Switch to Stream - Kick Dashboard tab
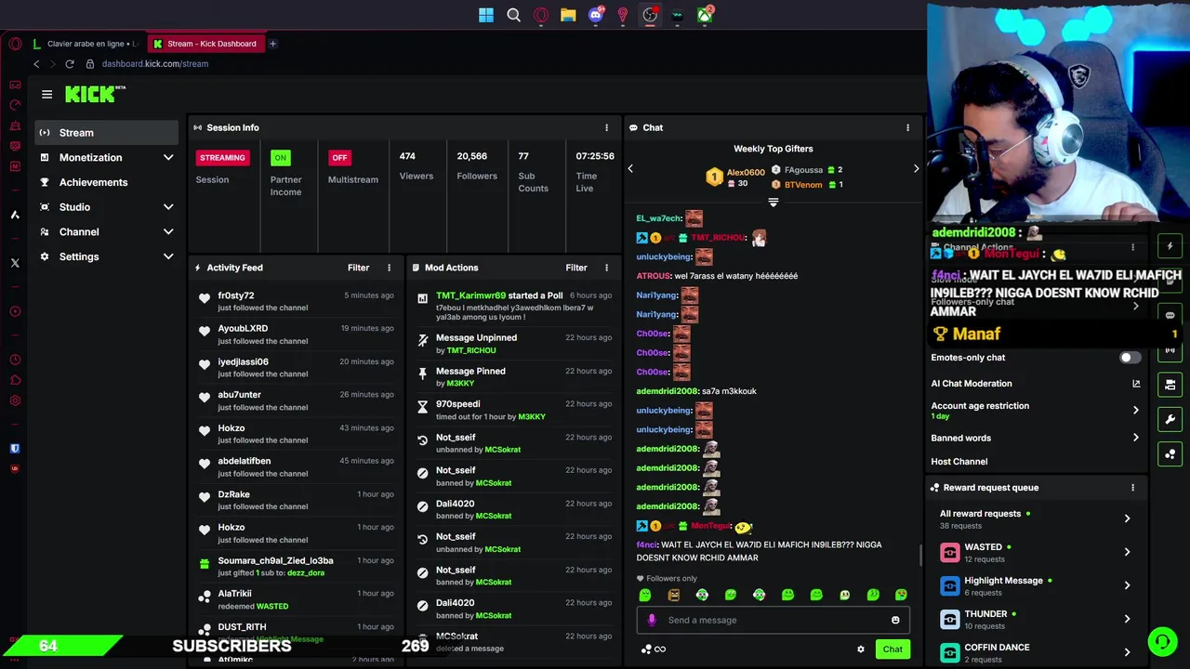The height and width of the screenshot is (669, 1190). [x=205, y=44]
